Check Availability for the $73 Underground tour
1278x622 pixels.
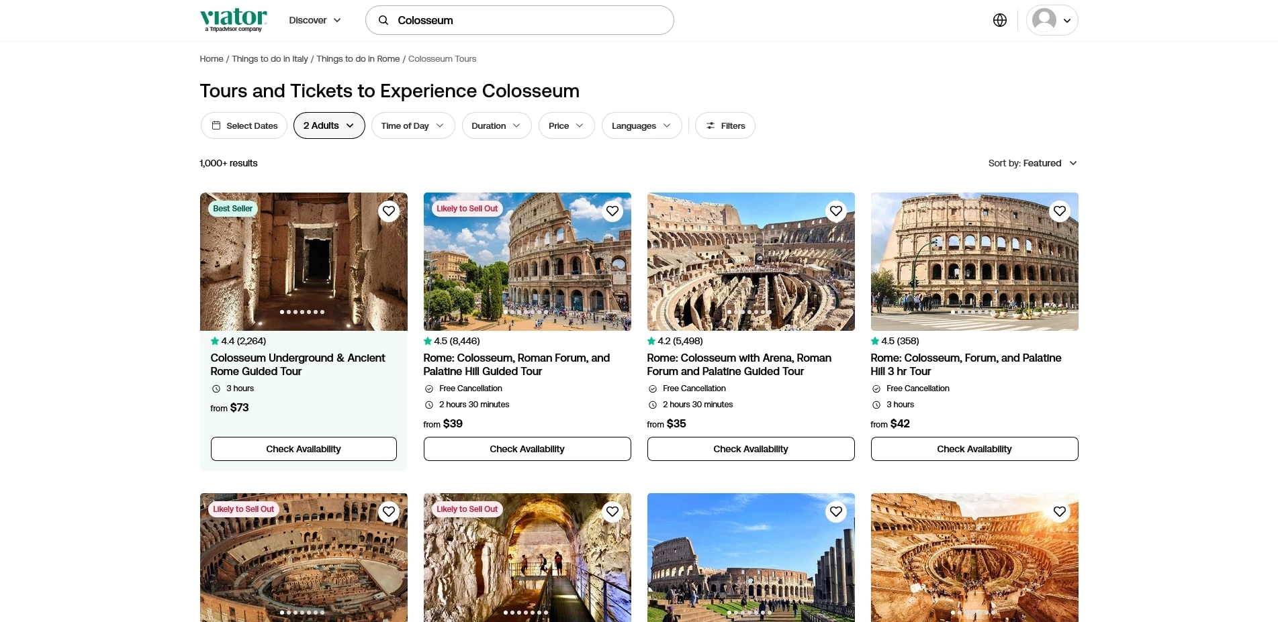tap(304, 449)
